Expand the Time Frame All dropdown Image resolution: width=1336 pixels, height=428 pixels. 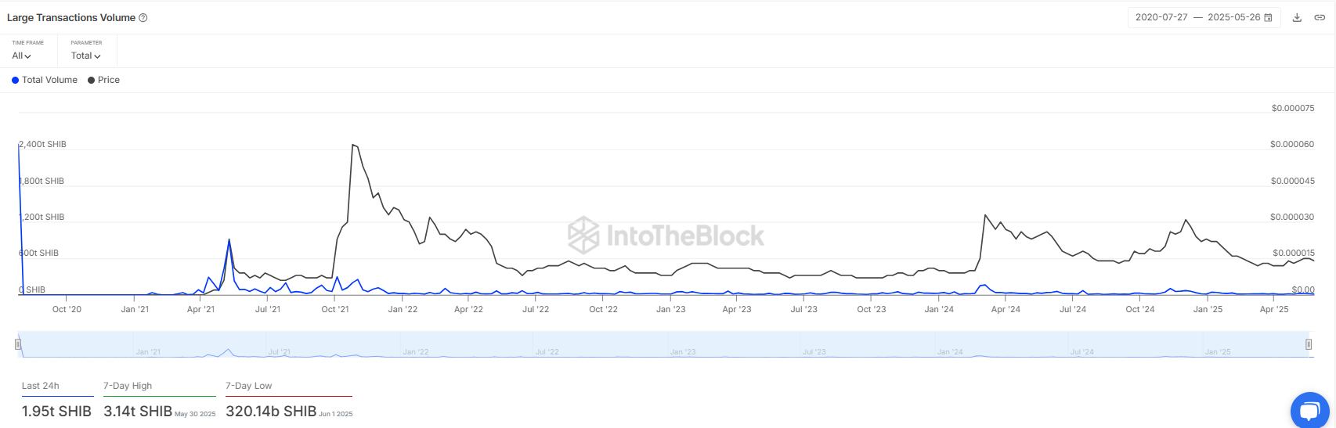point(22,56)
